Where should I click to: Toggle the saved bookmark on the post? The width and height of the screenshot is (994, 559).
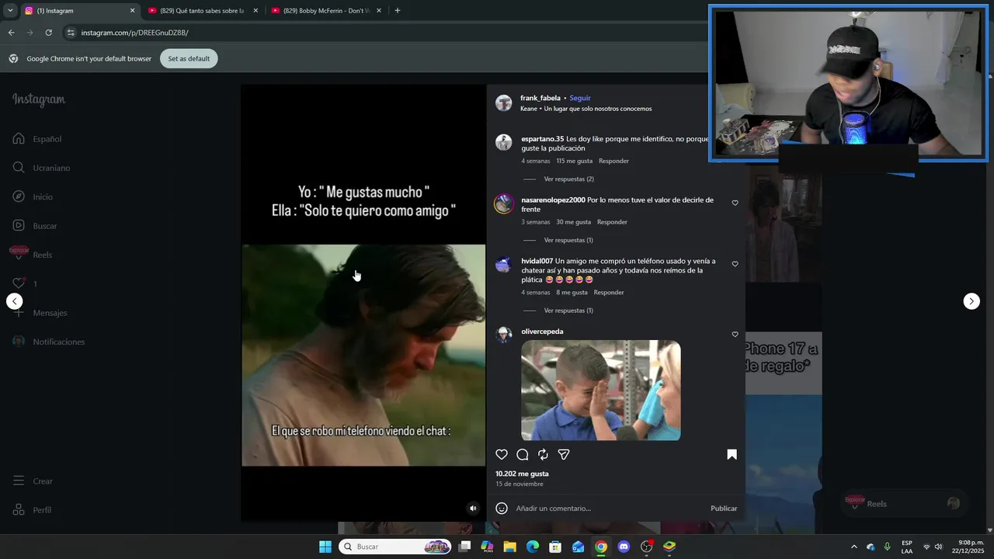coord(732,454)
